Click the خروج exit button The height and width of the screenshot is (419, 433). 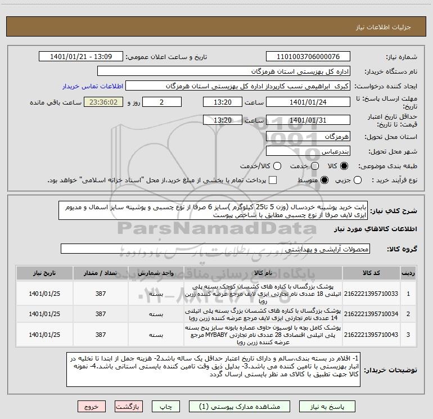92,406
